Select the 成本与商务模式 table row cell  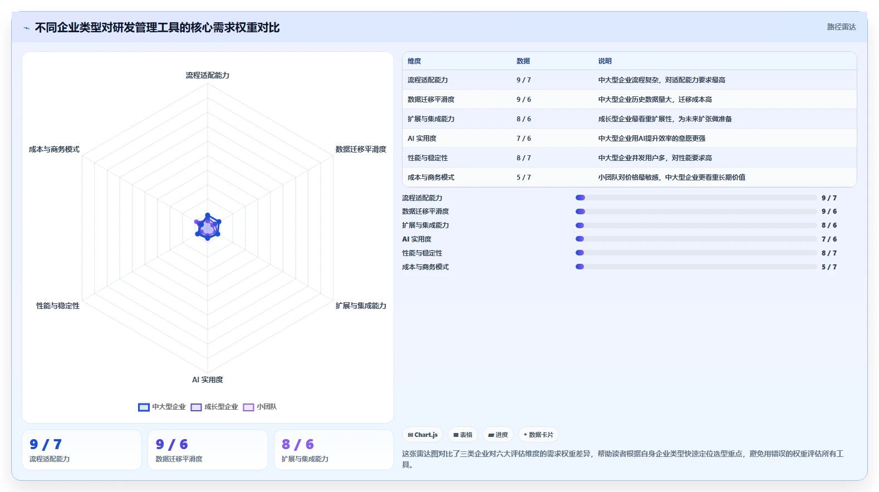coord(431,178)
